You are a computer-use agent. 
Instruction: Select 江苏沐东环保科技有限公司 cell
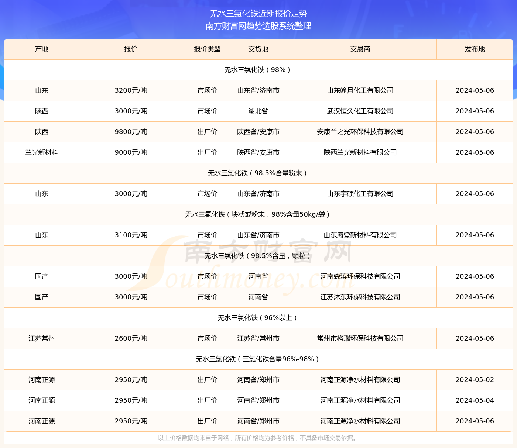point(360,297)
